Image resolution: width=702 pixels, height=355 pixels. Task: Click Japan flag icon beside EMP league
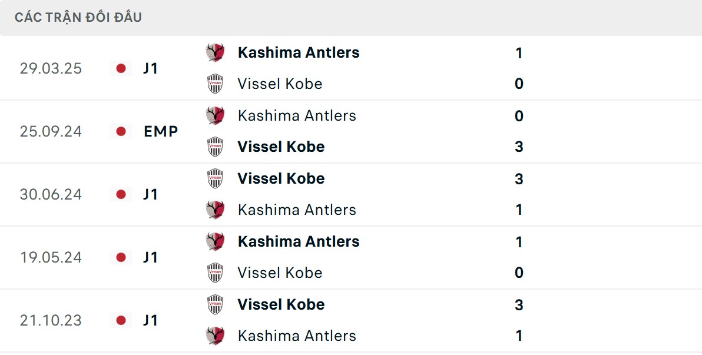coord(121,131)
